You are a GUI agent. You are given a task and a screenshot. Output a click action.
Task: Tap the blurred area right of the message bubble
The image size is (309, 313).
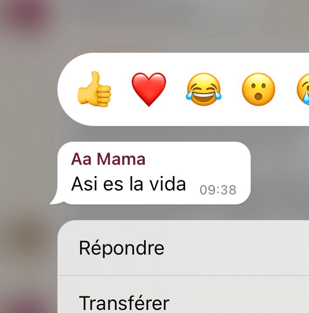[x=280, y=173]
